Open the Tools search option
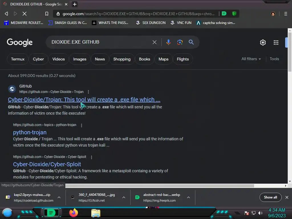The width and height of the screenshot is (292, 219). coord(274,59)
